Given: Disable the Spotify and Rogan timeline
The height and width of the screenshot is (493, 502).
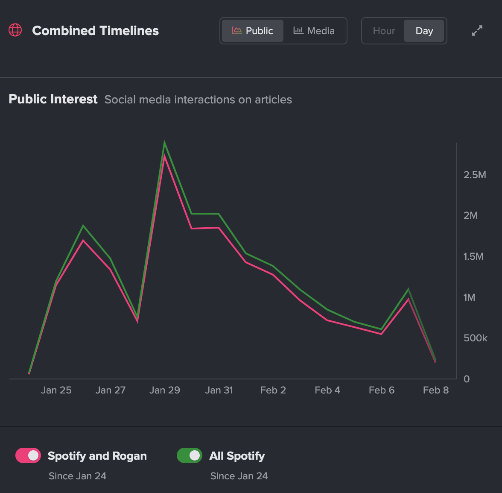Looking at the screenshot, I should pyautogui.click(x=28, y=455).
